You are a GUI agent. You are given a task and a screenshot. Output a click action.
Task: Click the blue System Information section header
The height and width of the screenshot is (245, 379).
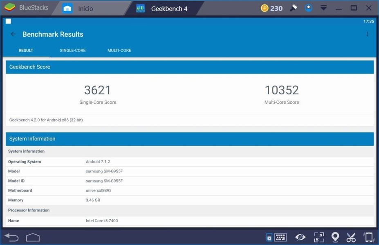coord(190,139)
